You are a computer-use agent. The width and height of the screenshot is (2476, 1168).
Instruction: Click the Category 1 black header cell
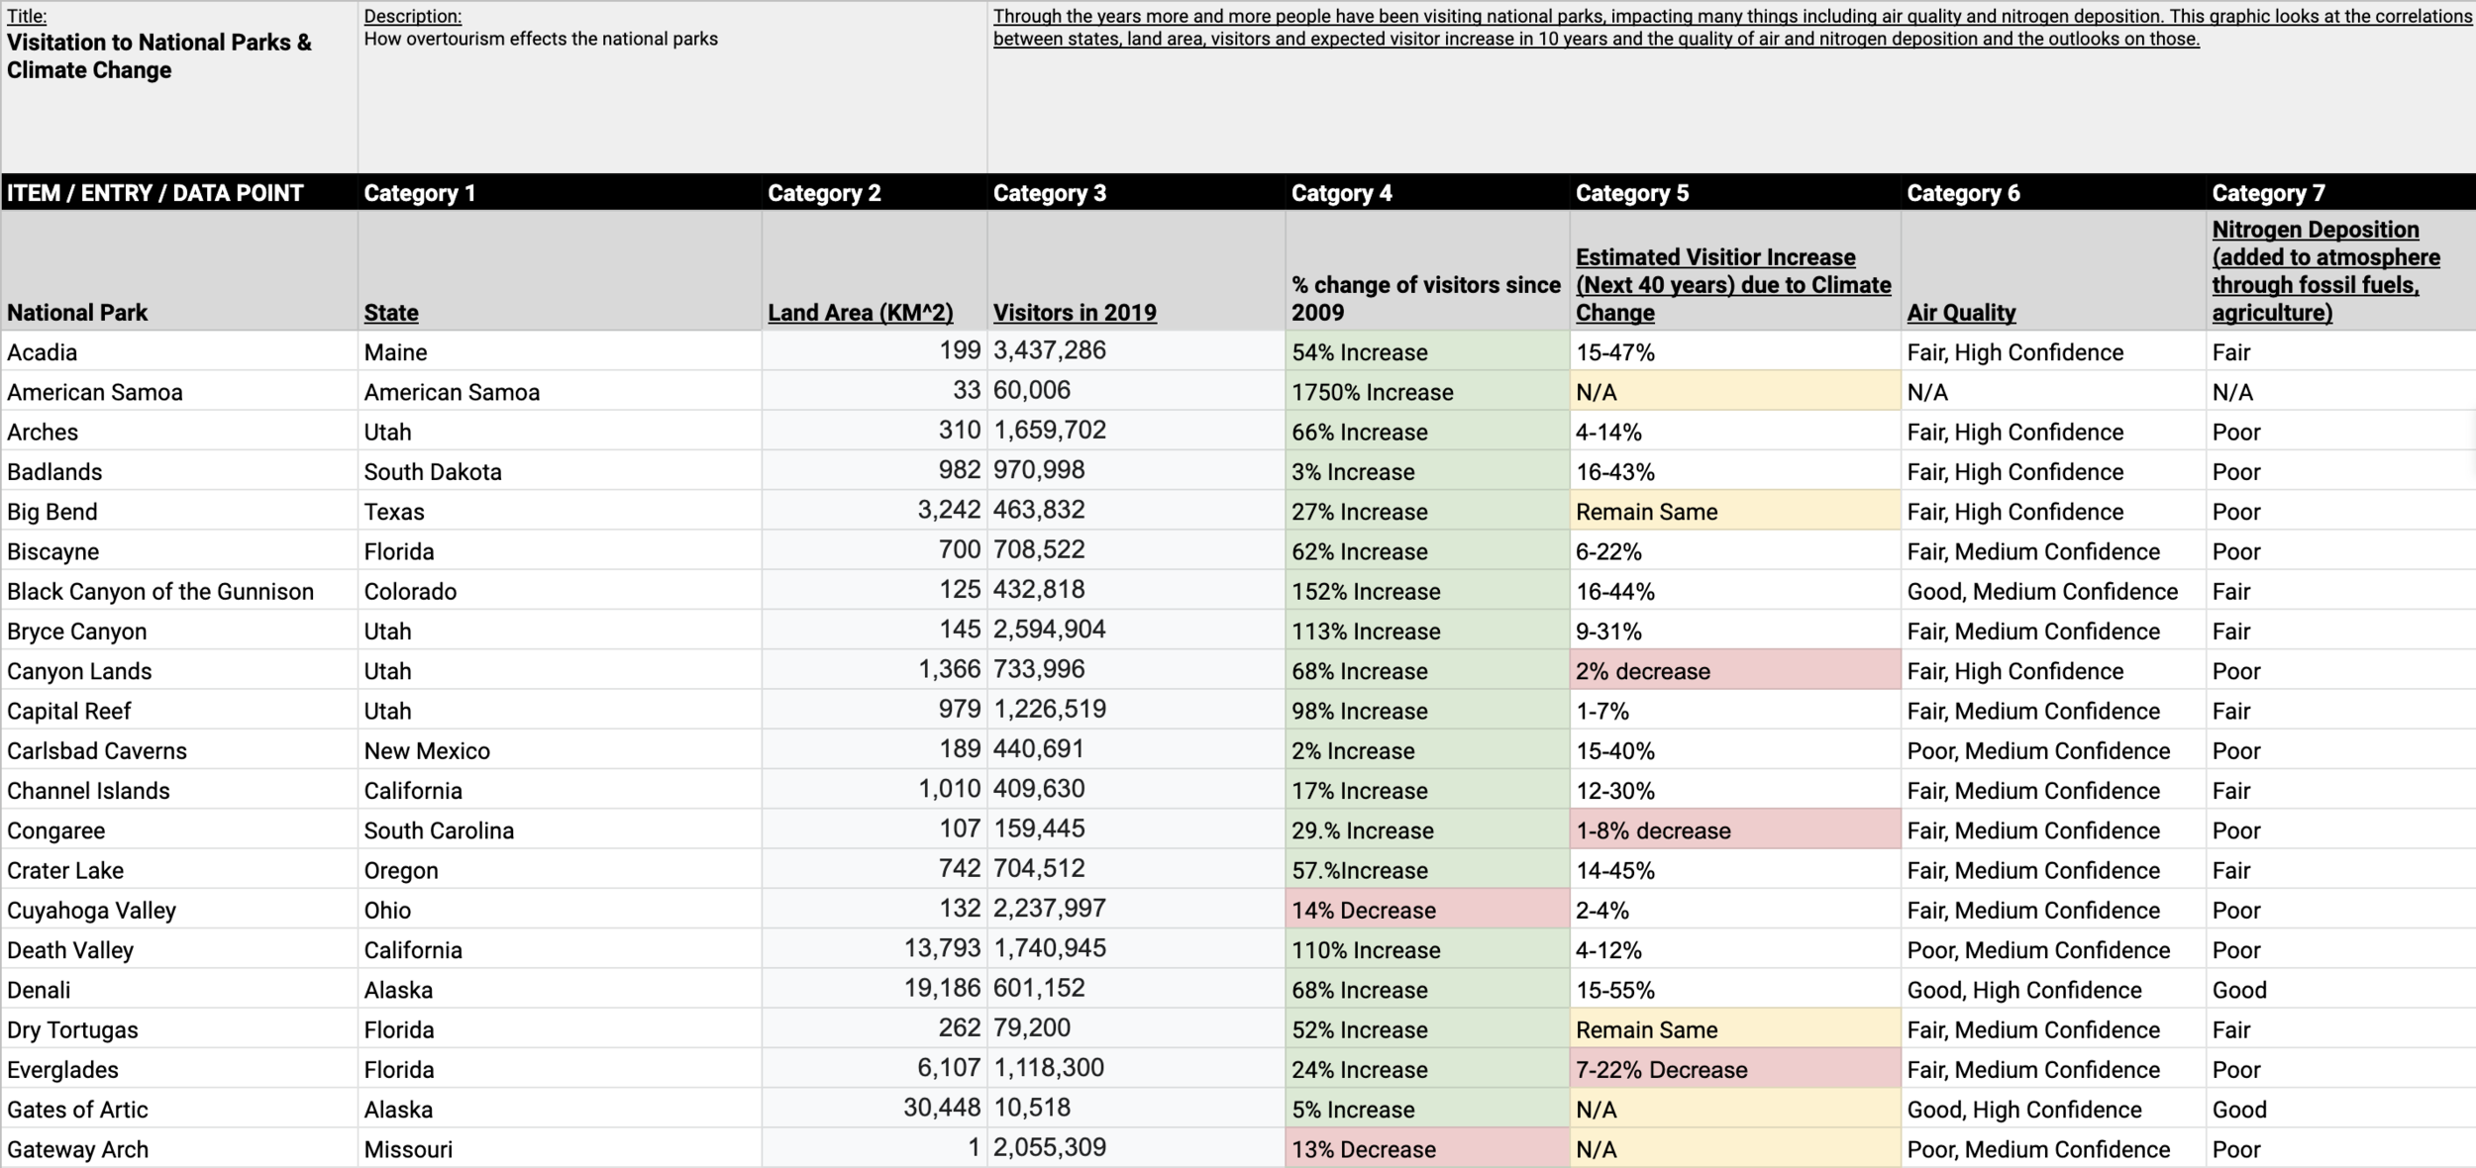pyautogui.click(x=420, y=193)
